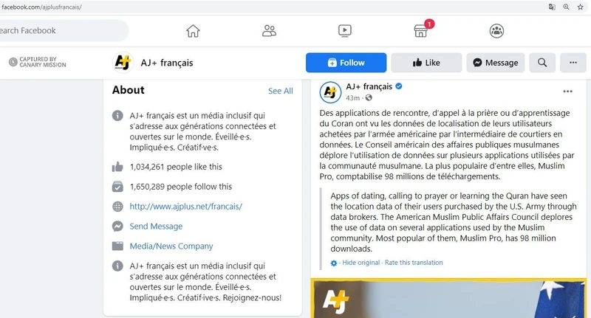Hide original post text
This screenshot has height=318, width=591.
(361, 263)
